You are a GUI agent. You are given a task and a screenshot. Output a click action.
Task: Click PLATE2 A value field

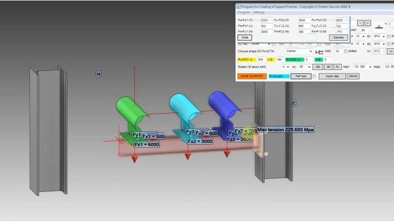click(308, 60)
